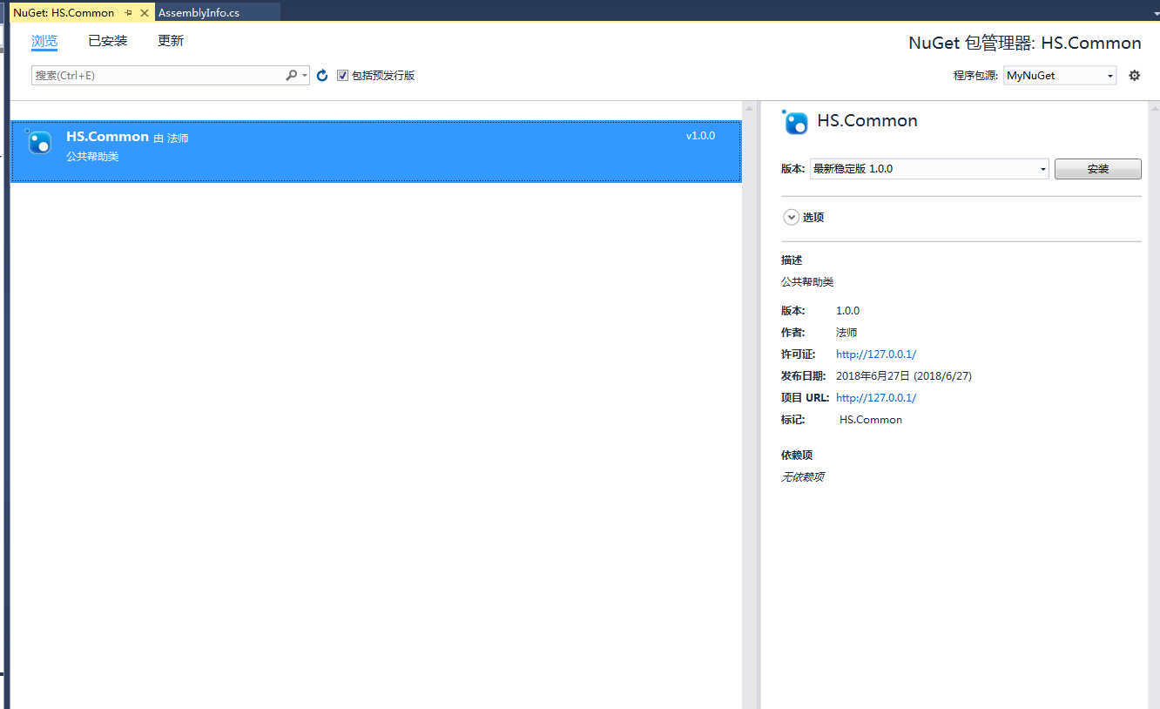Click the NuGet 包管理器: HS.Common title
The width and height of the screenshot is (1160, 709).
[x=1025, y=44]
